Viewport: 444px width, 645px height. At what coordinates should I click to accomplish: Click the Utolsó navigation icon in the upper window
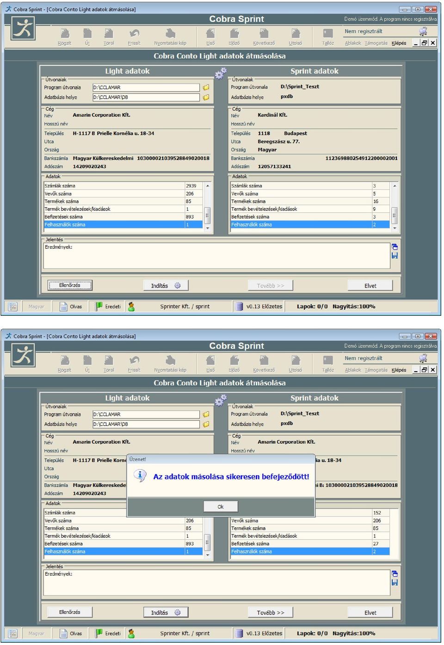[296, 34]
